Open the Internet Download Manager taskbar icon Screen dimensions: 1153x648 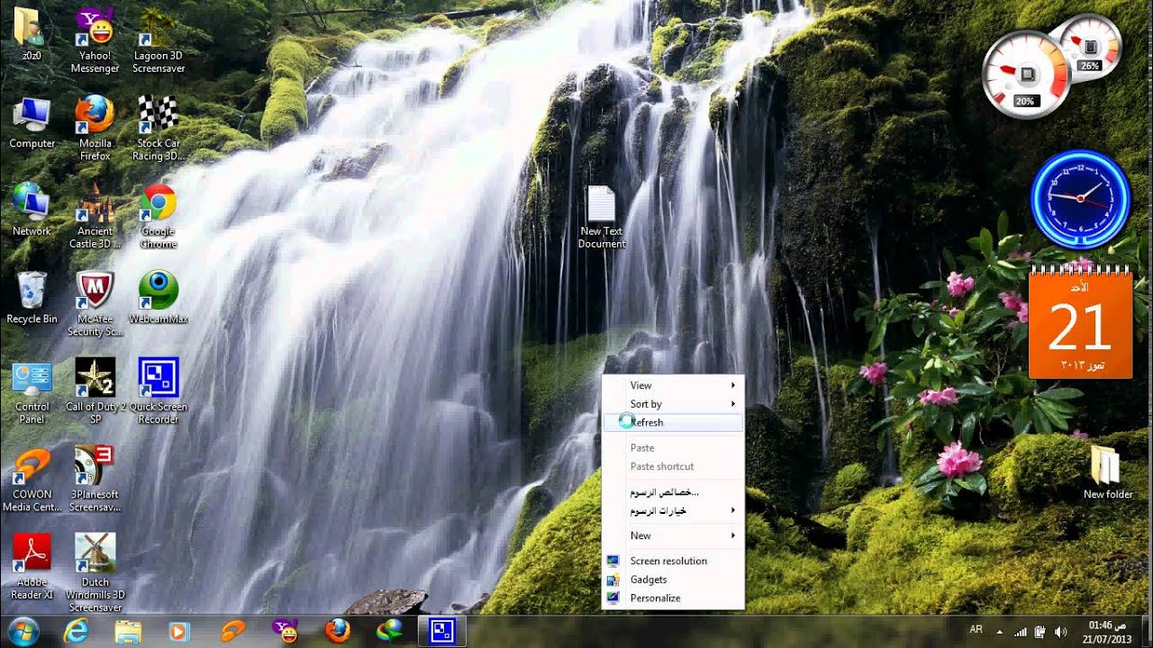coord(390,632)
